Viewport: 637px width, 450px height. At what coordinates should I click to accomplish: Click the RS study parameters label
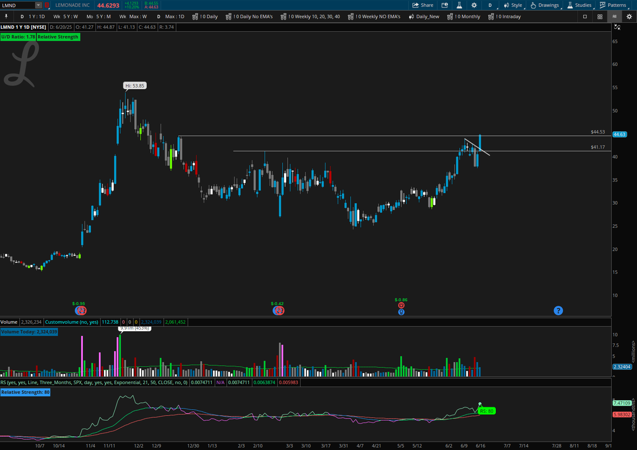[94, 382]
